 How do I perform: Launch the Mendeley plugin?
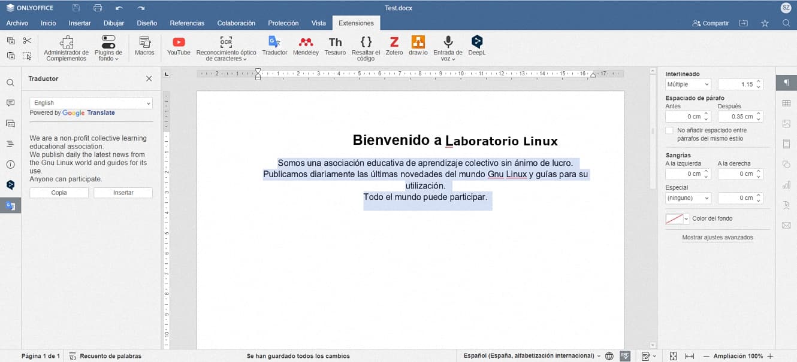coord(306,45)
